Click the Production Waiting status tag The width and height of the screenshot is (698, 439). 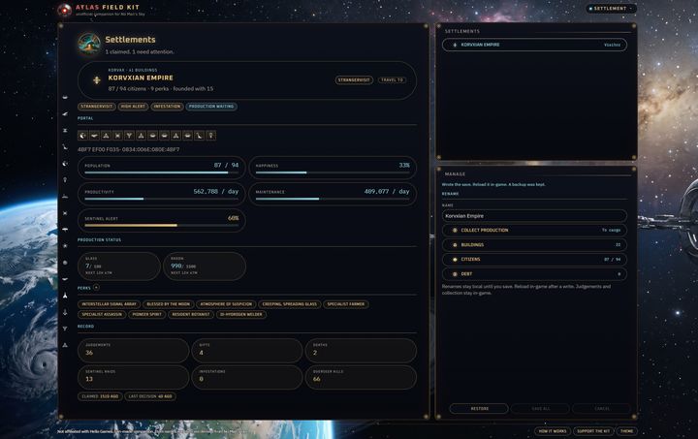pyautogui.click(x=211, y=107)
